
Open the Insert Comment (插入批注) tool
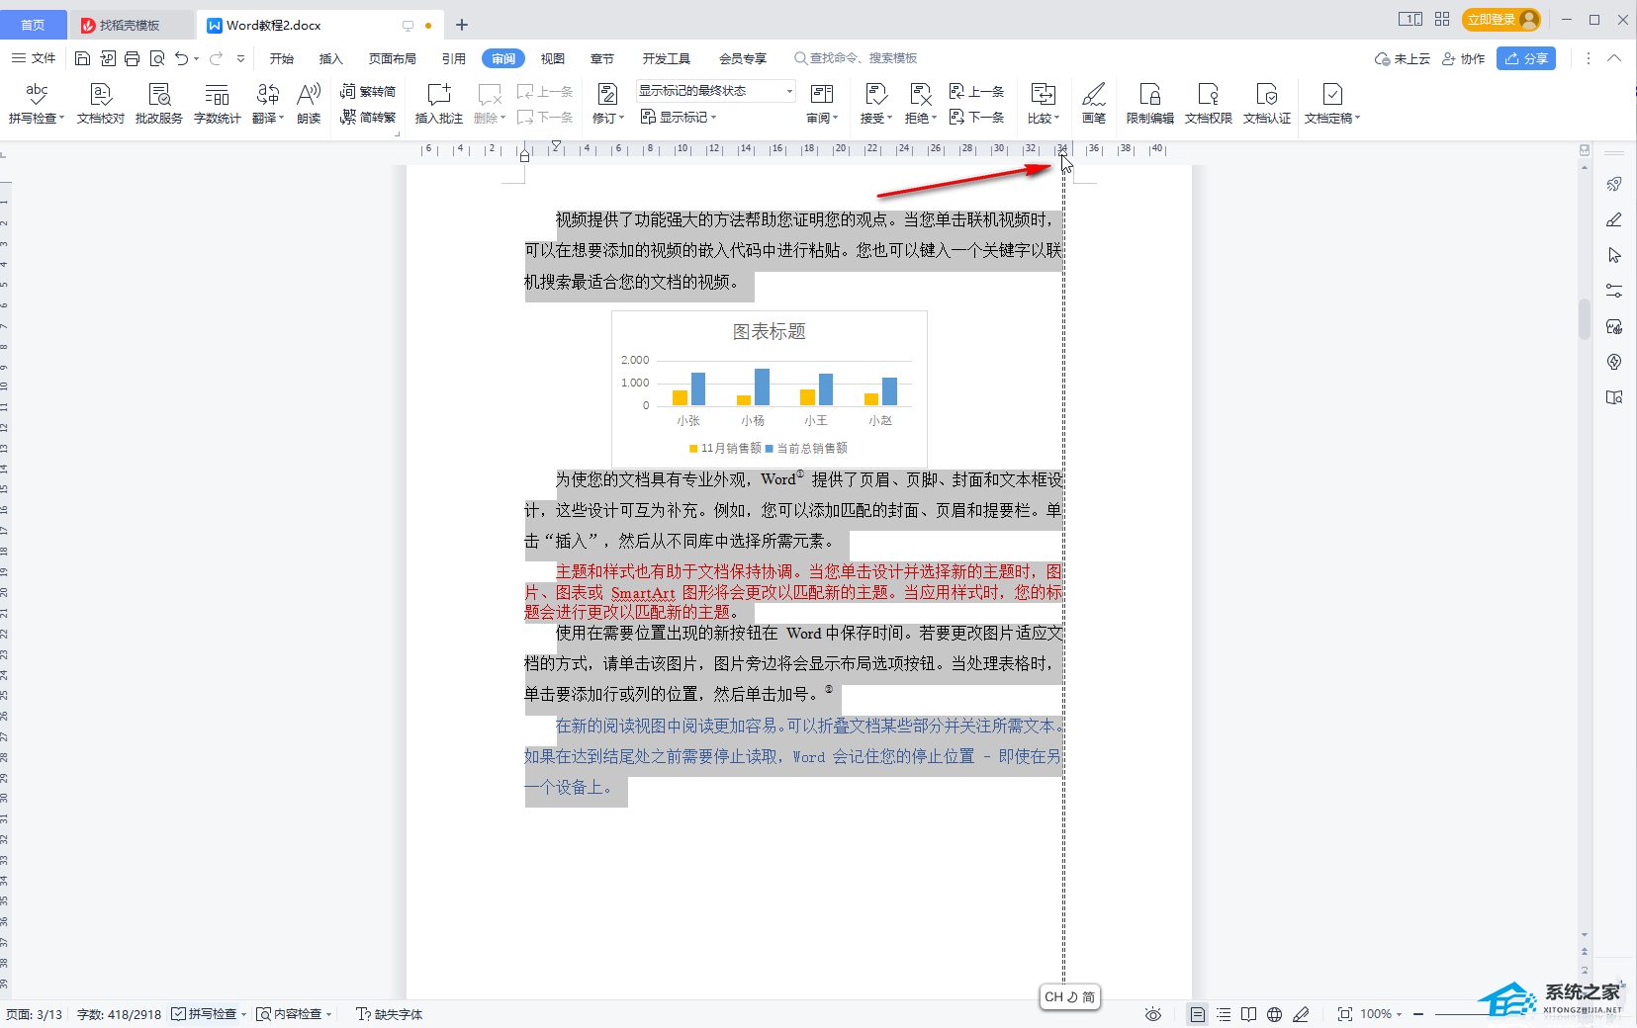point(438,103)
